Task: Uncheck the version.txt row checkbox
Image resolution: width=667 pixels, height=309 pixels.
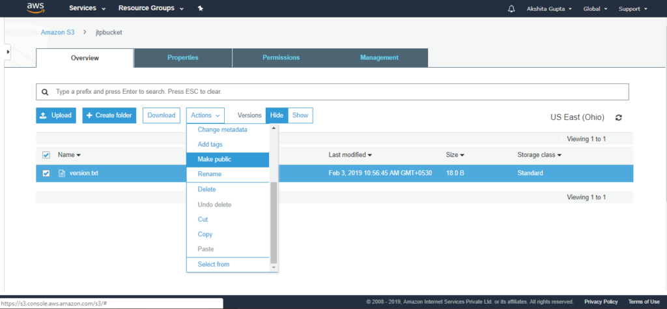Action: click(x=46, y=173)
